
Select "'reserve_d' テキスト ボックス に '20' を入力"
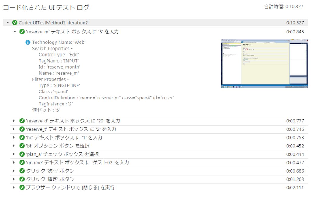click(73, 121)
